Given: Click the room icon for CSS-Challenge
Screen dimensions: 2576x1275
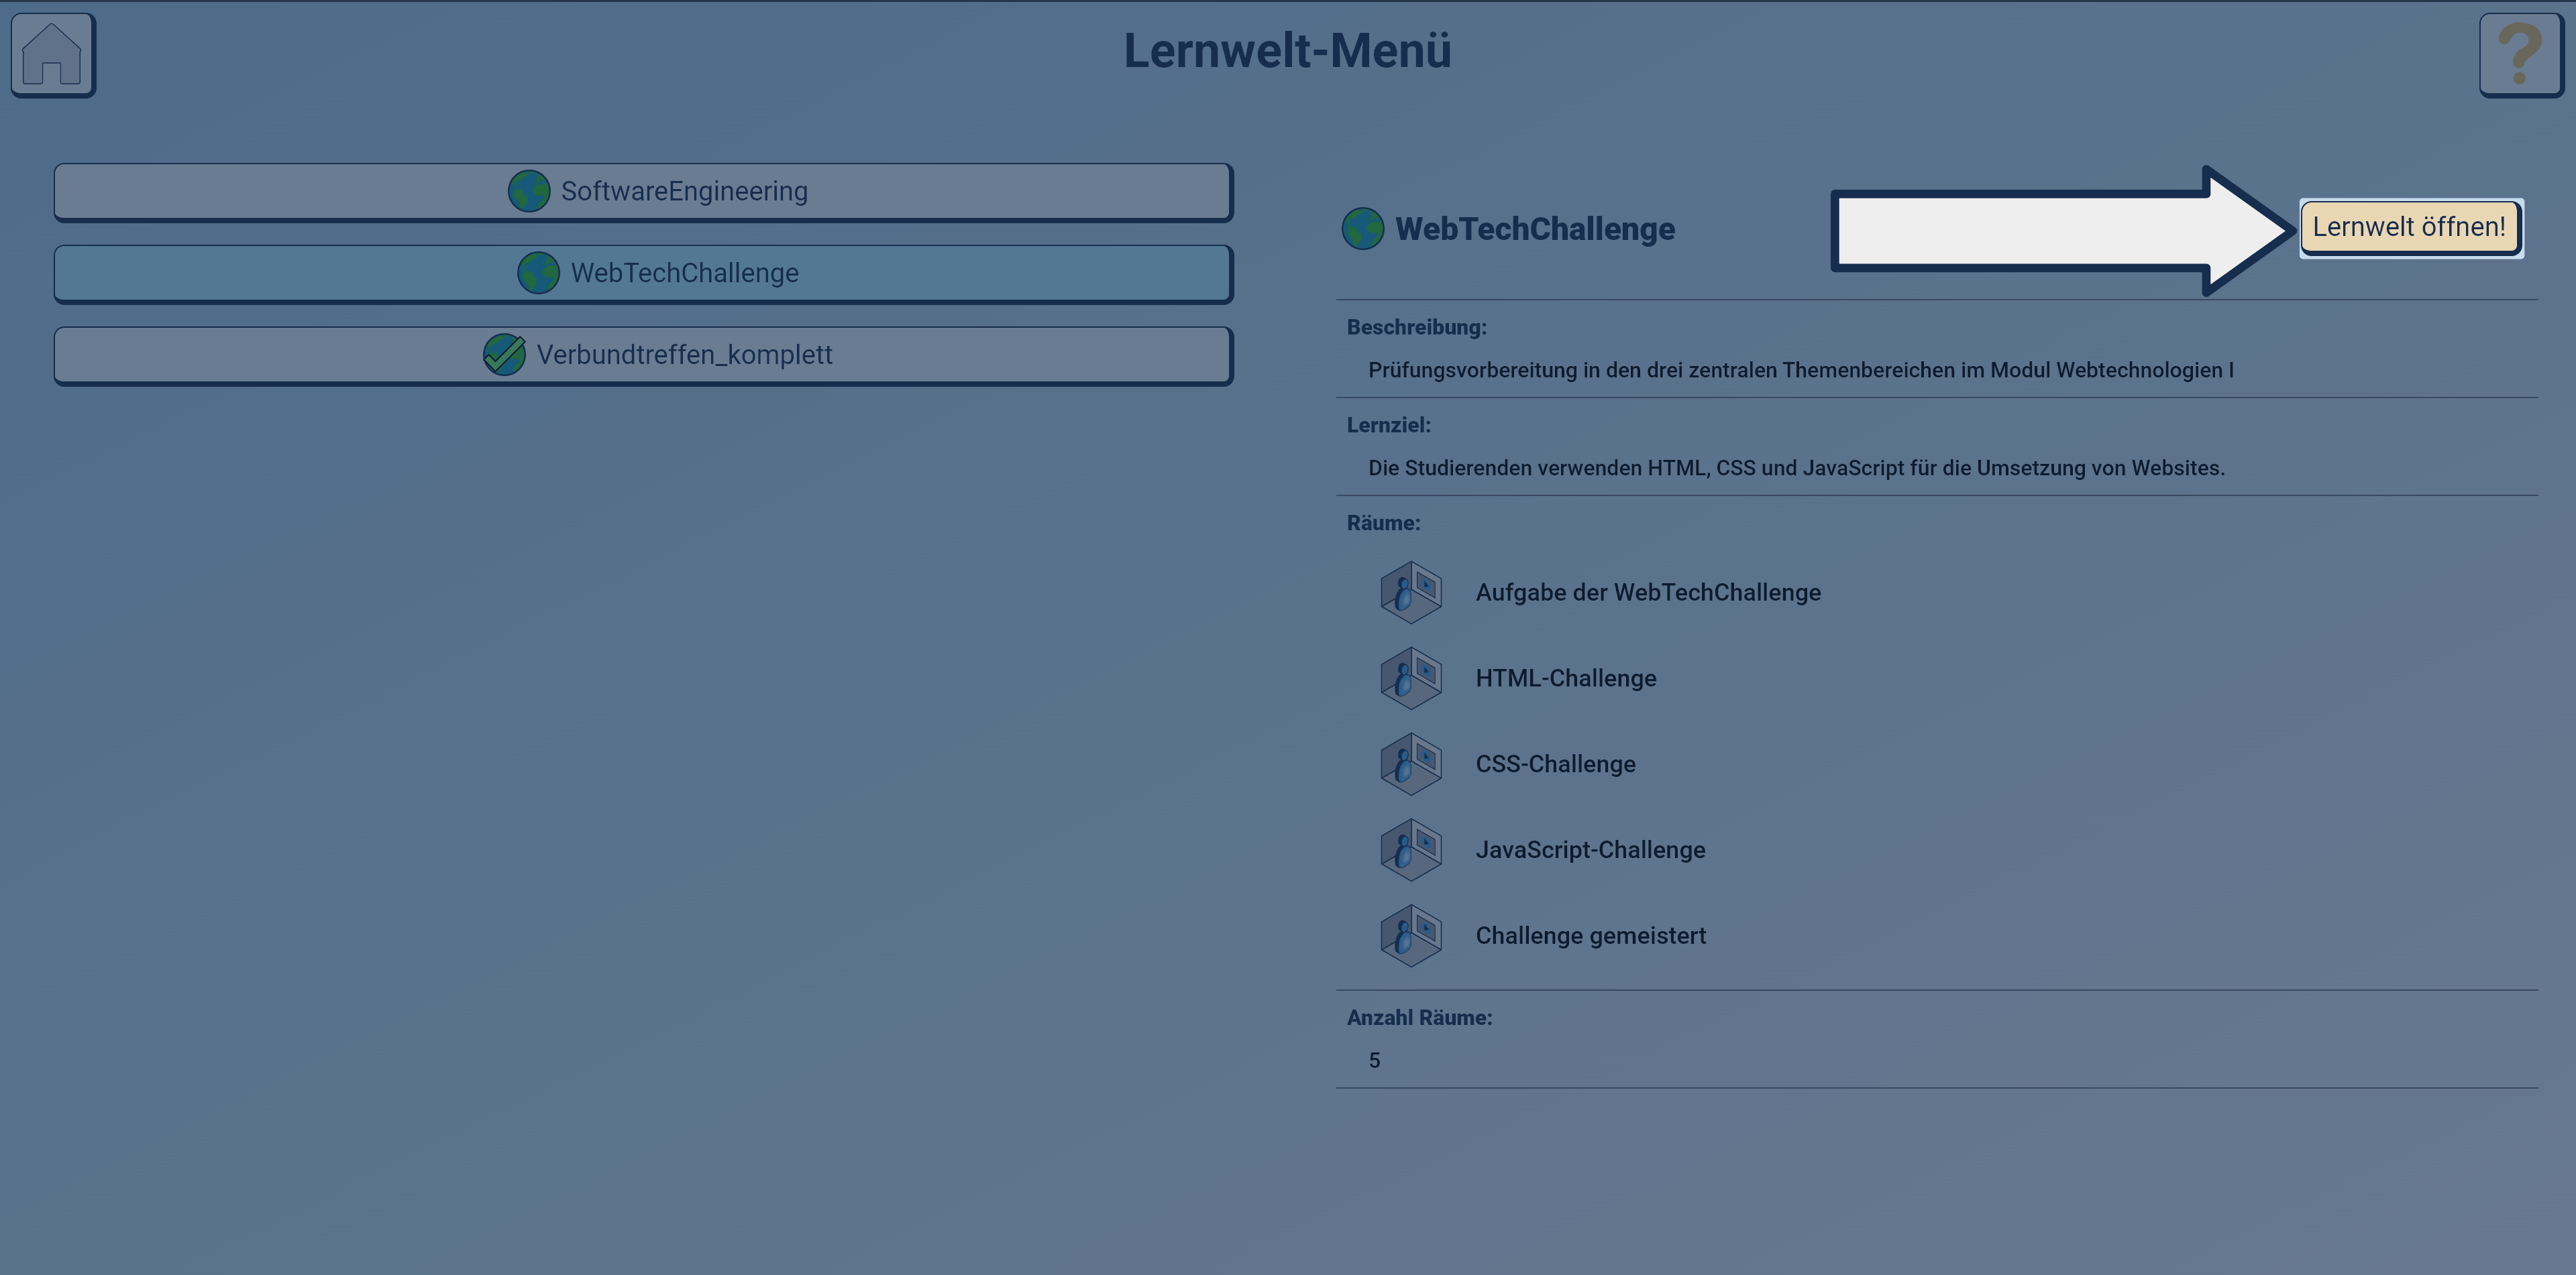Looking at the screenshot, I should coord(1411,764).
